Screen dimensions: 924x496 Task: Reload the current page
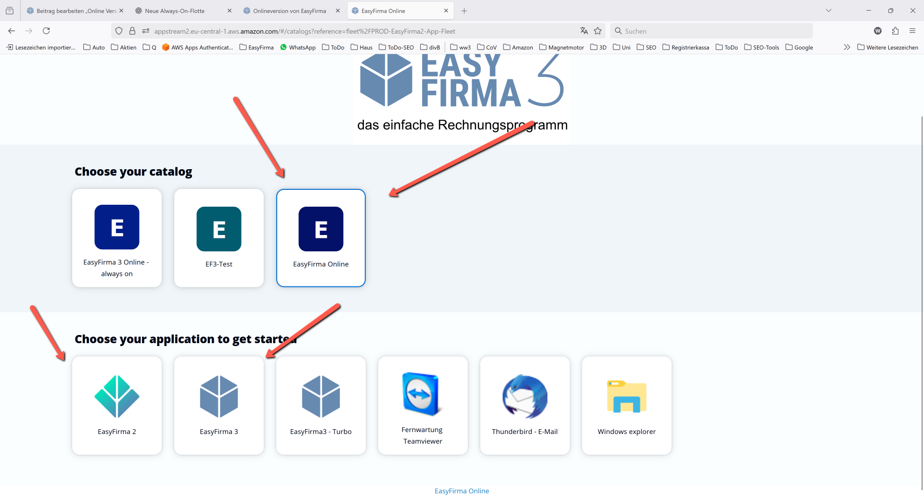coord(46,31)
